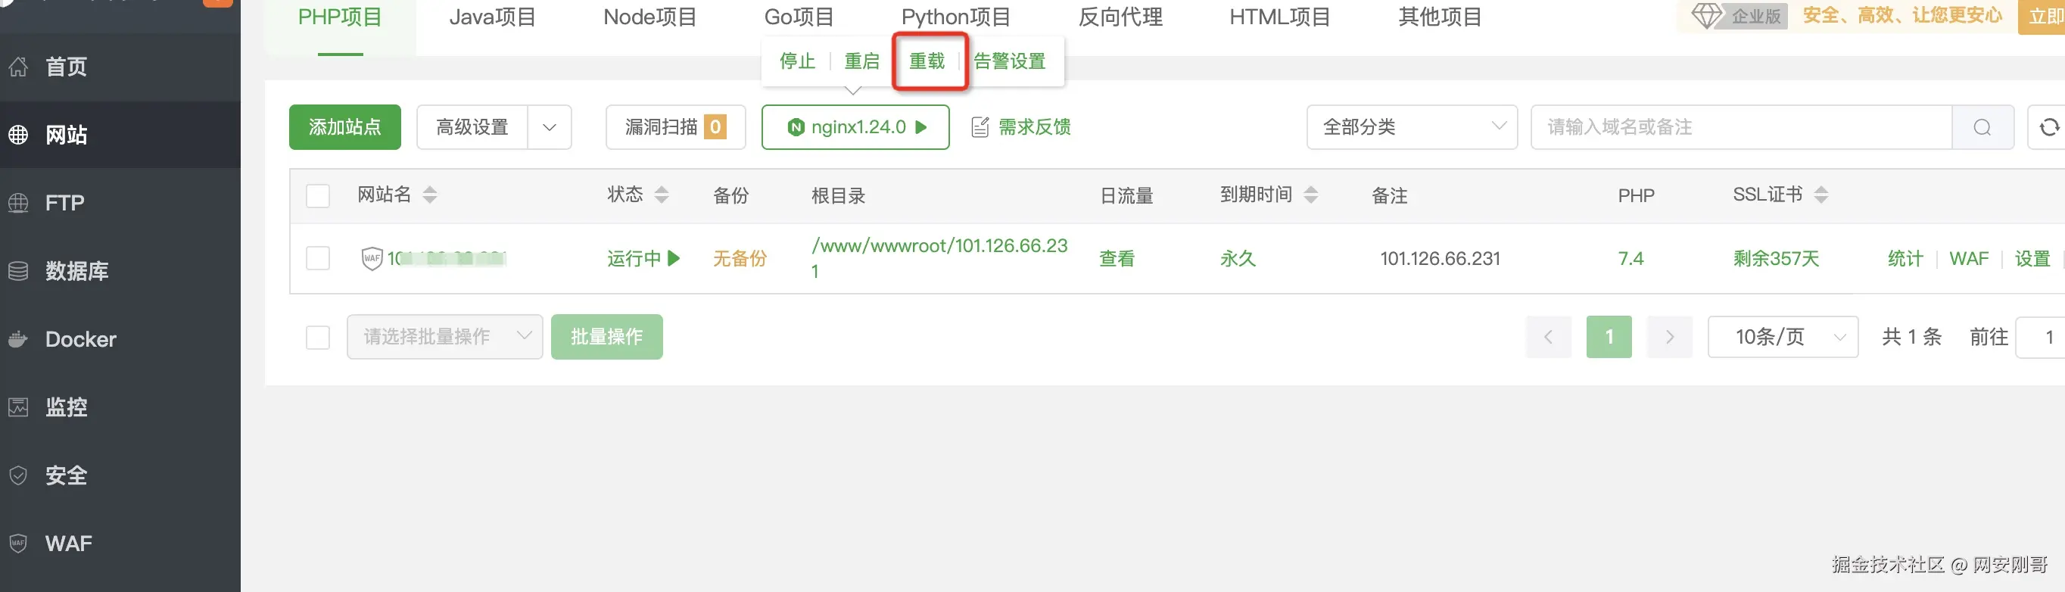This screenshot has height=592, width=2065.
Task: Switch to the 反向代理 tab
Action: pos(1120,17)
